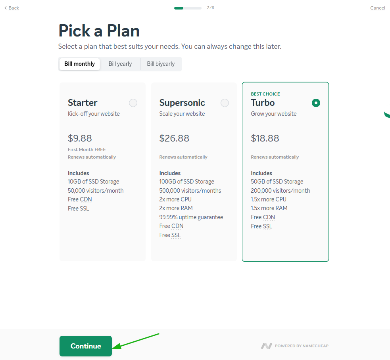
Task: Select the Turbo plan radio button
Action: 316,103
